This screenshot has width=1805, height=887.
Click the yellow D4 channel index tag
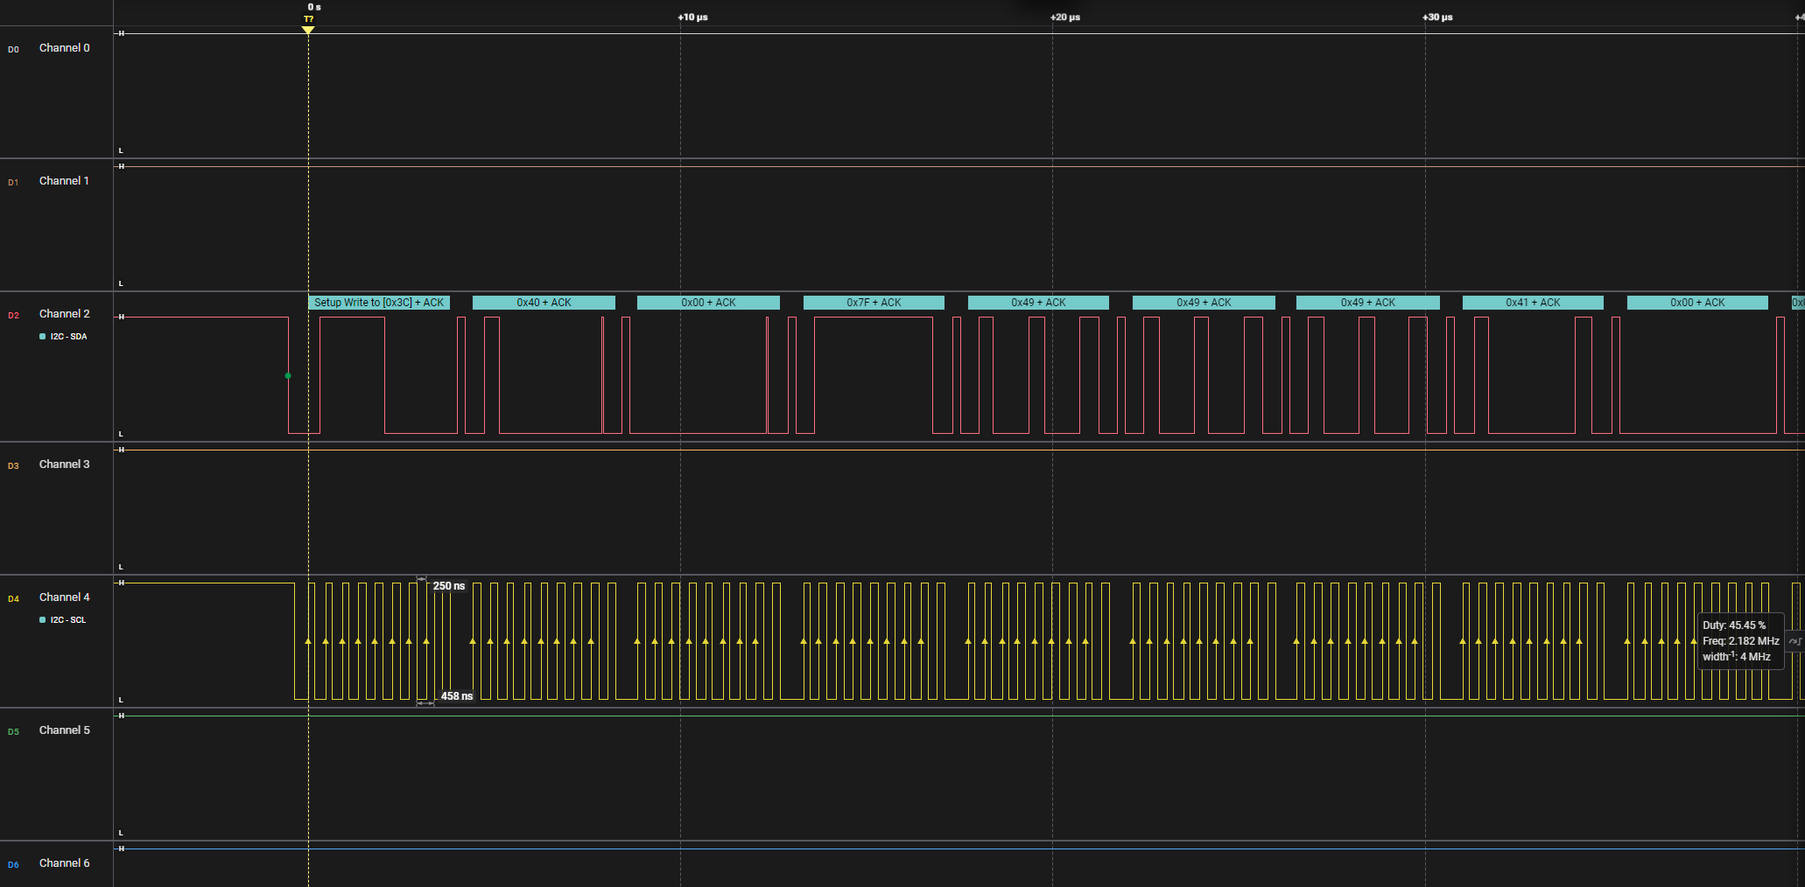point(13,599)
